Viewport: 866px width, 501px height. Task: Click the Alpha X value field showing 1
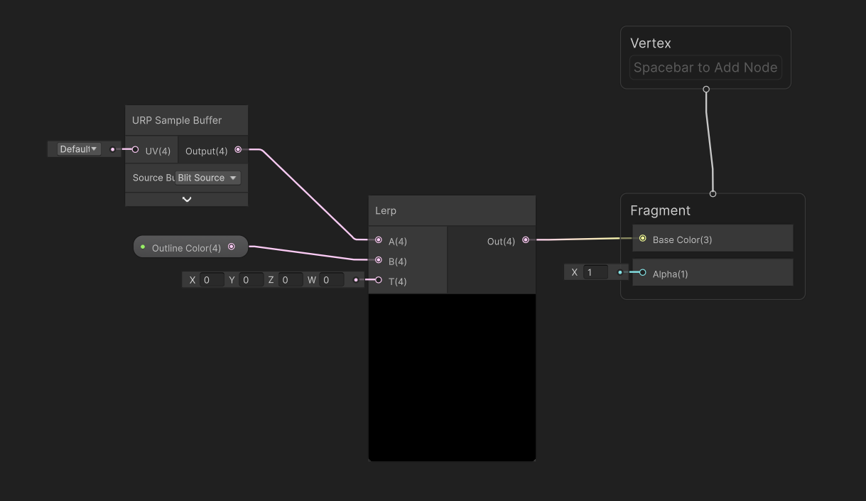pos(595,271)
